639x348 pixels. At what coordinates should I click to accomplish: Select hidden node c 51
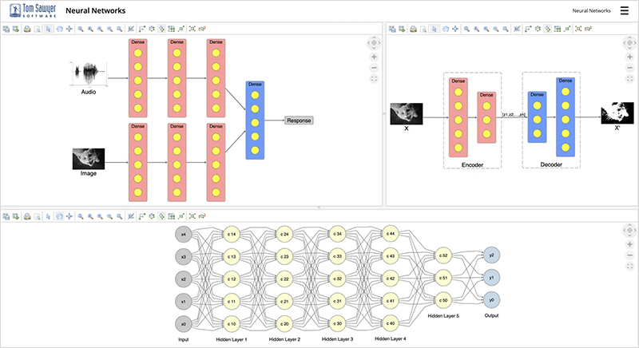click(443, 278)
